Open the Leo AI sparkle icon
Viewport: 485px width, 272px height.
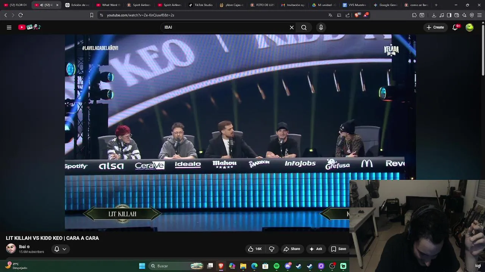(464, 15)
